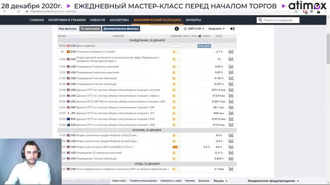330x185 pixels.
Task: Focus the site search input field
Action: (278, 20)
